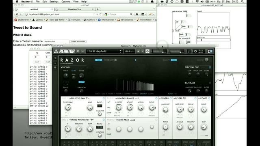Toggle the Auto button under Glide
Screen dimensions: 260x146
click(81, 82)
